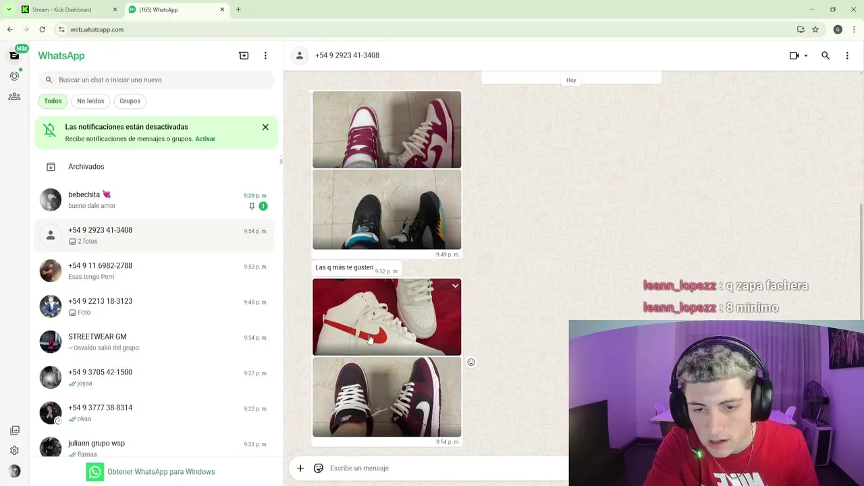Image resolution: width=864 pixels, height=486 pixels.
Task: Select the Grupos filter
Action: (x=130, y=101)
